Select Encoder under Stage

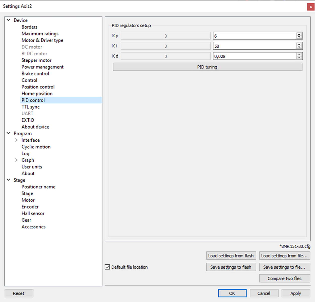point(30,207)
